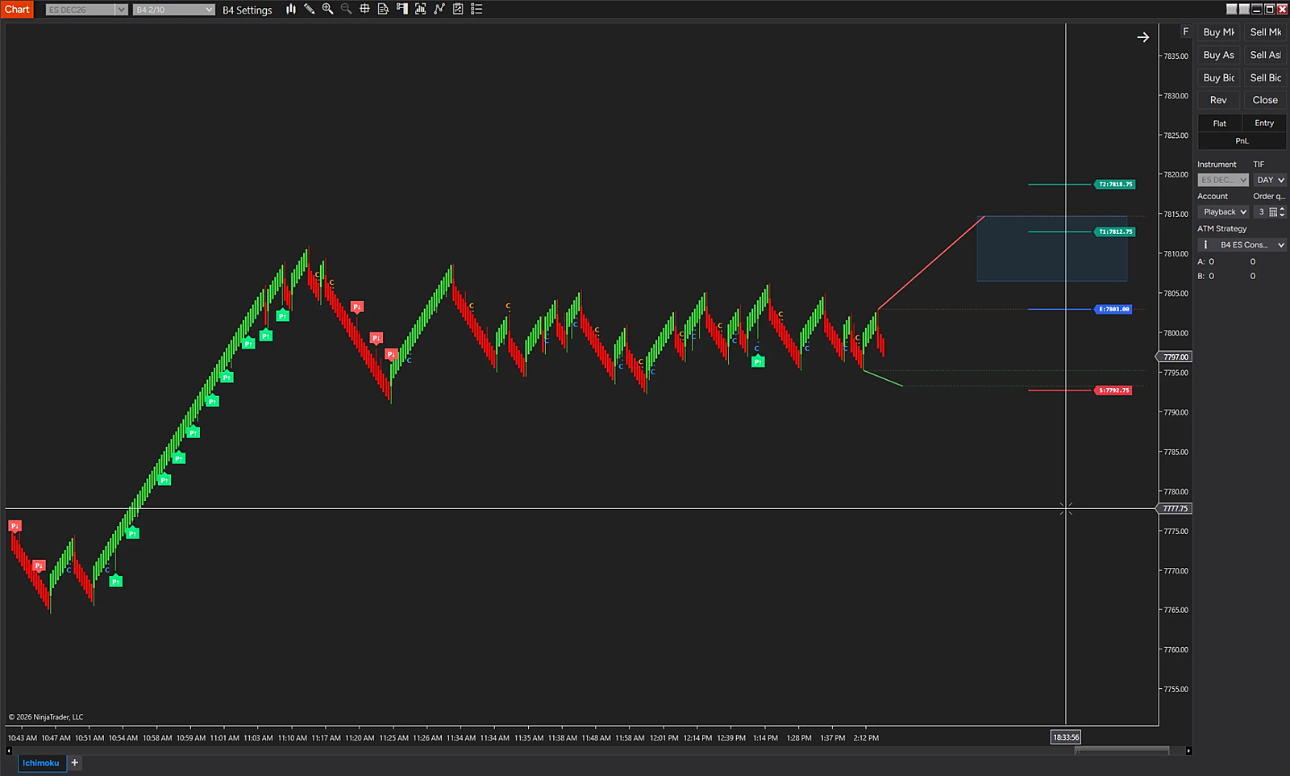This screenshot has width=1290, height=776.
Task: Click the arrow to return to latest bar
Action: point(1142,37)
